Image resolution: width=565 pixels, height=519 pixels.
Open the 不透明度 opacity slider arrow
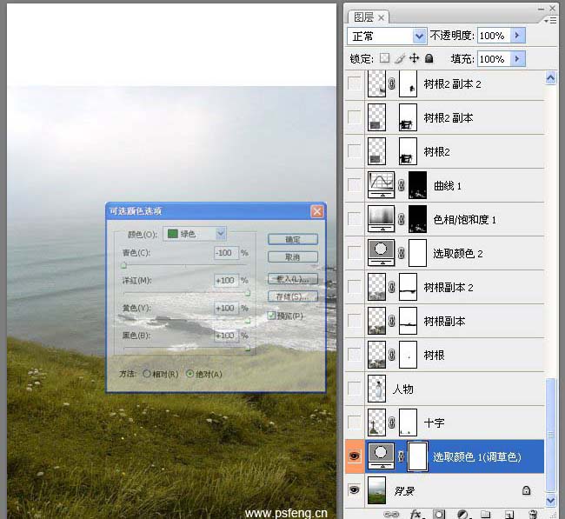click(x=518, y=36)
